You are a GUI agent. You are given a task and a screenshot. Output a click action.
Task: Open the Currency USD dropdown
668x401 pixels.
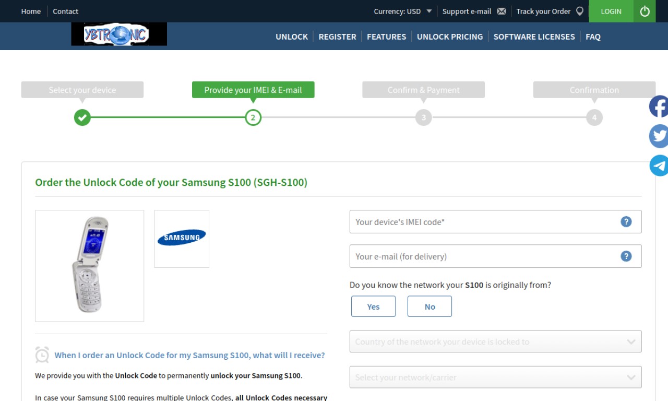point(403,11)
